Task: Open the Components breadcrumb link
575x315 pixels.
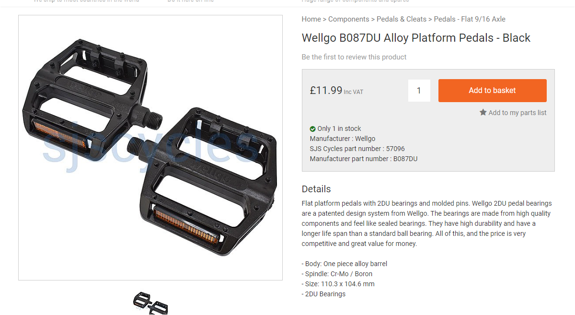Action: [349, 19]
